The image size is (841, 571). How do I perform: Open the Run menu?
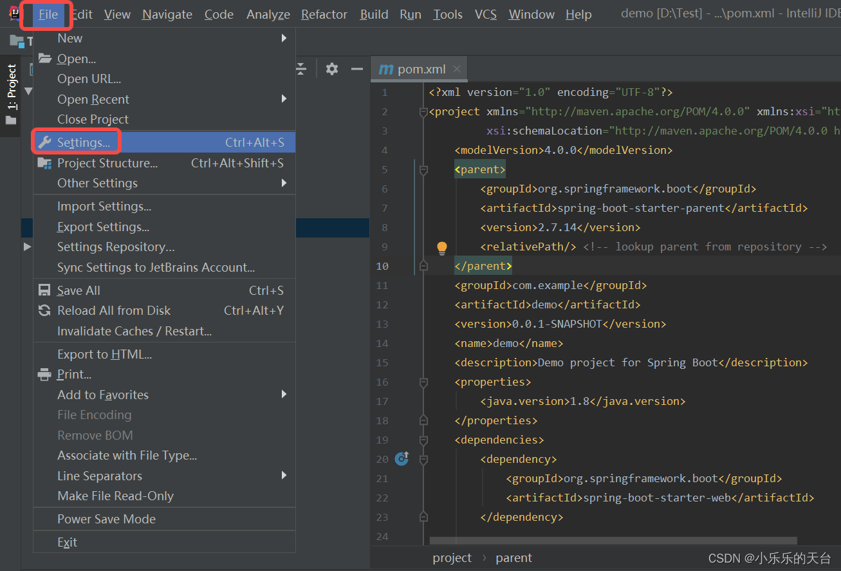(411, 14)
